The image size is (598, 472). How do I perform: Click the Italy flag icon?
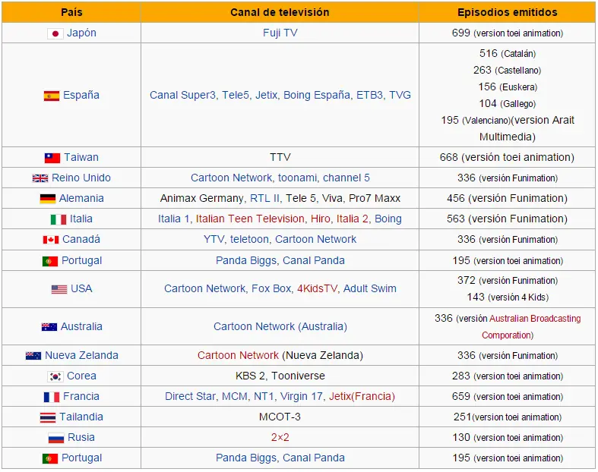pos(59,219)
